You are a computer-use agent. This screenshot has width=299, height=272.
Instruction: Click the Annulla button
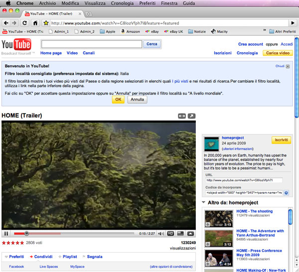138,100
